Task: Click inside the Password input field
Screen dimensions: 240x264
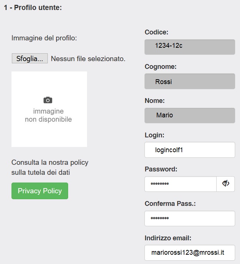Action: tap(180, 184)
